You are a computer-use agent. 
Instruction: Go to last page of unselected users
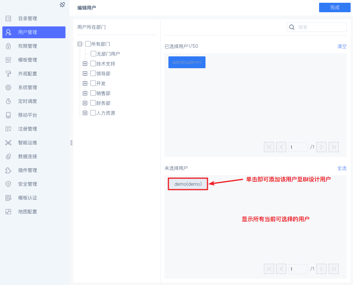coord(334,269)
